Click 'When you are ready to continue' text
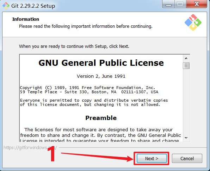The width and height of the screenshot is (210, 171). (74, 46)
